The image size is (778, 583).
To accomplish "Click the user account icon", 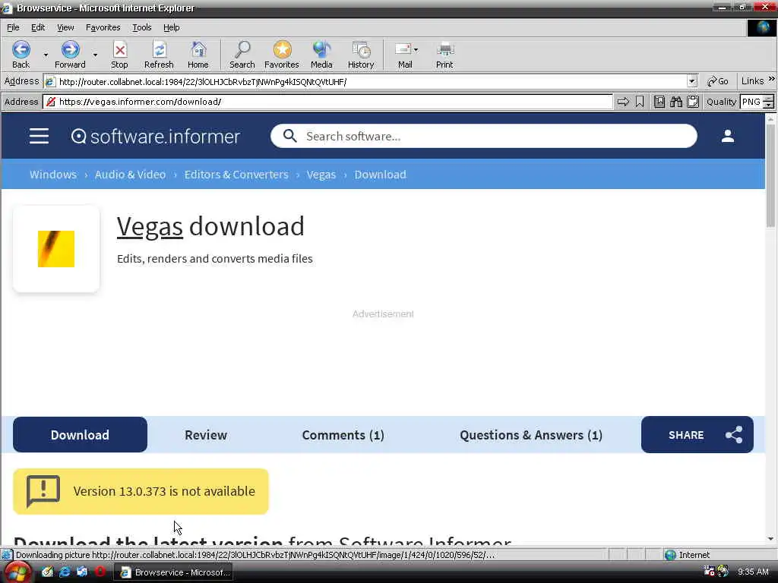I will coord(727,136).
